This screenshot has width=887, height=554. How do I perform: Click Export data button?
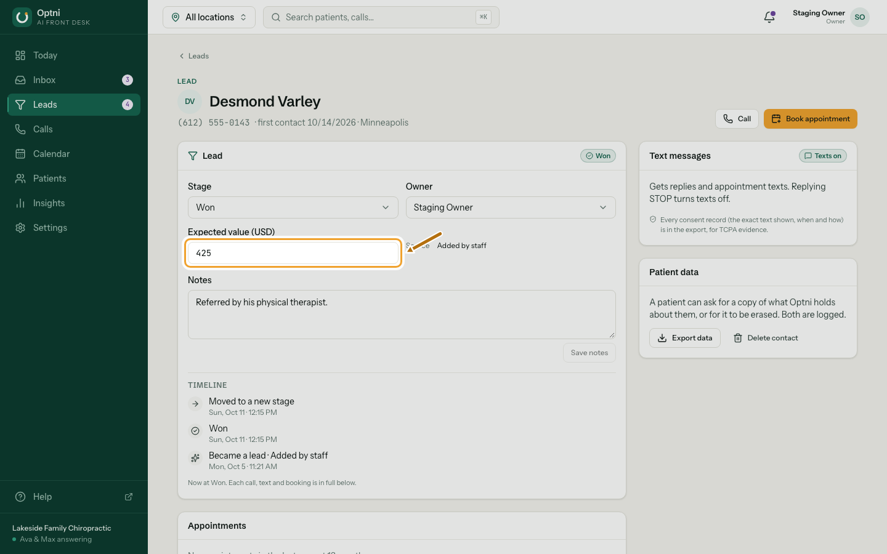click(x=685, y=338)
